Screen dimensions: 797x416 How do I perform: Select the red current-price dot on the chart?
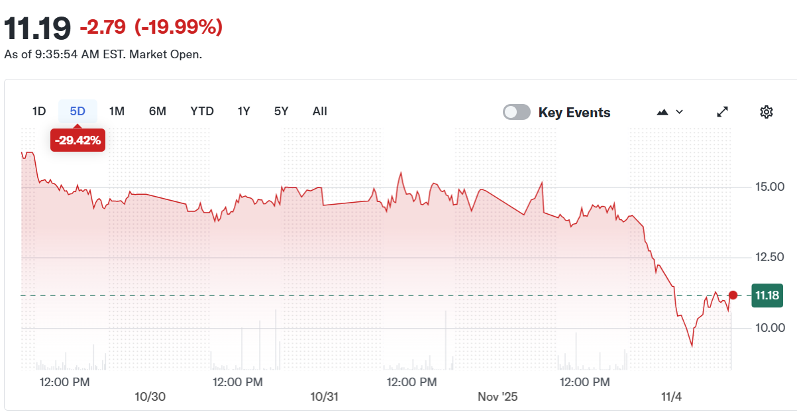pos(733,295)
